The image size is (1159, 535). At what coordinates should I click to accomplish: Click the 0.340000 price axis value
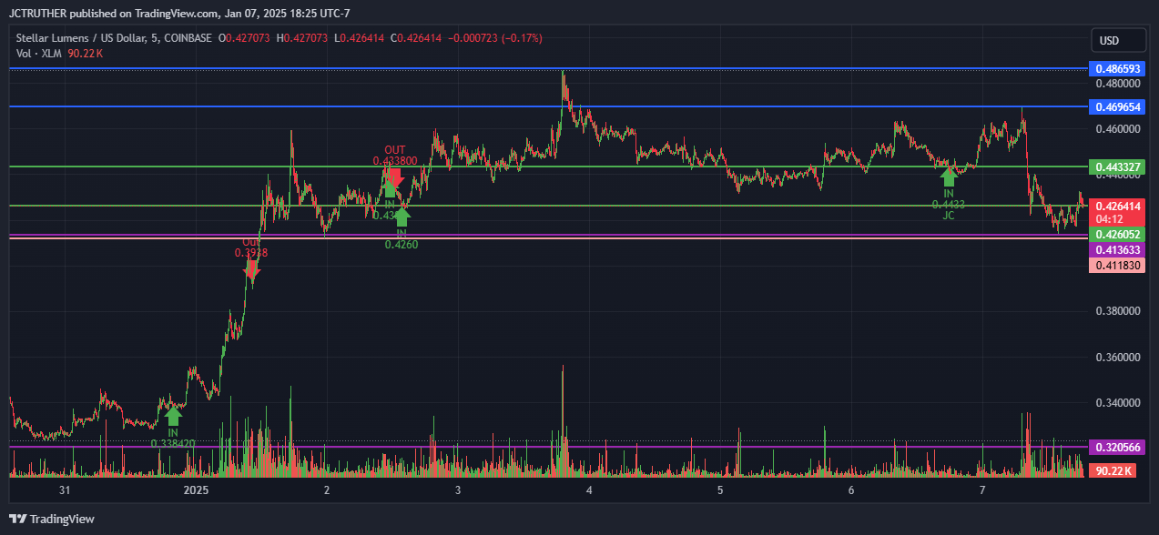(x=1117, y=402)
